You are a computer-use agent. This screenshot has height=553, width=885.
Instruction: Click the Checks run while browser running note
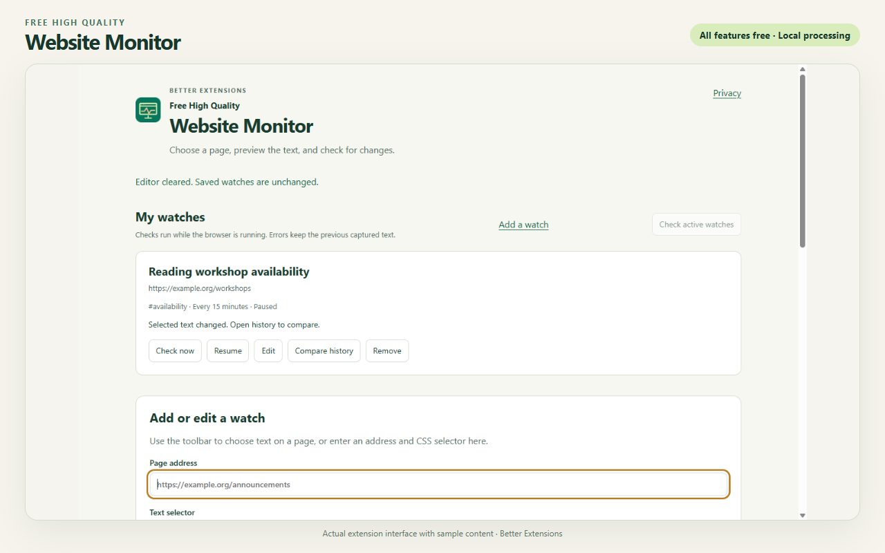point(265,235)
